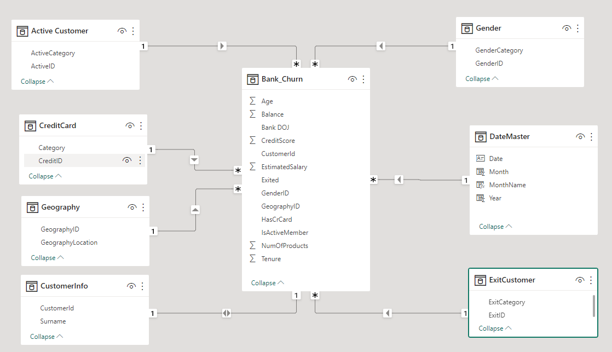The image size is (612, 352).
Task: Toggle visibility of Bank_Churn table
Action: (352, 79)
